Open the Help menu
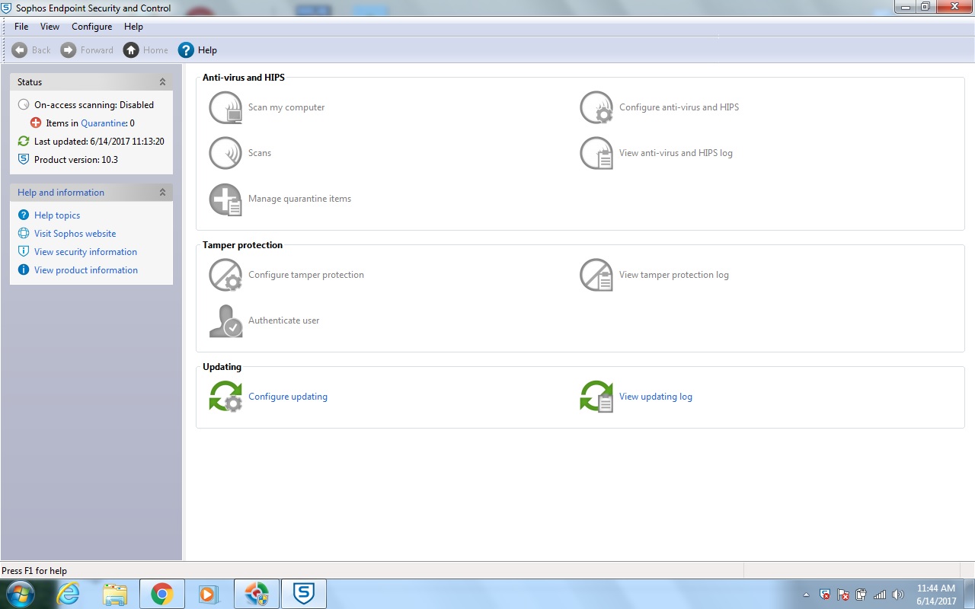This screenshot has height=609, width=975. pos(133,27)
